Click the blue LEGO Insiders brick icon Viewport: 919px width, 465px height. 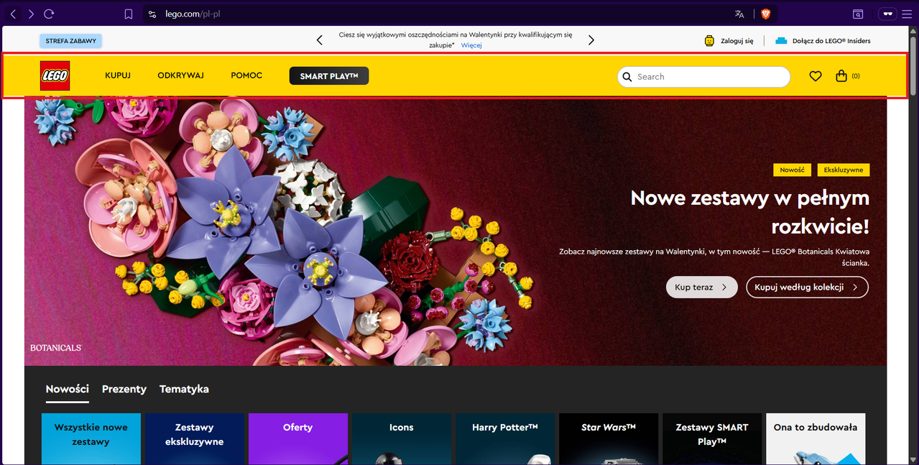[781, 41]
